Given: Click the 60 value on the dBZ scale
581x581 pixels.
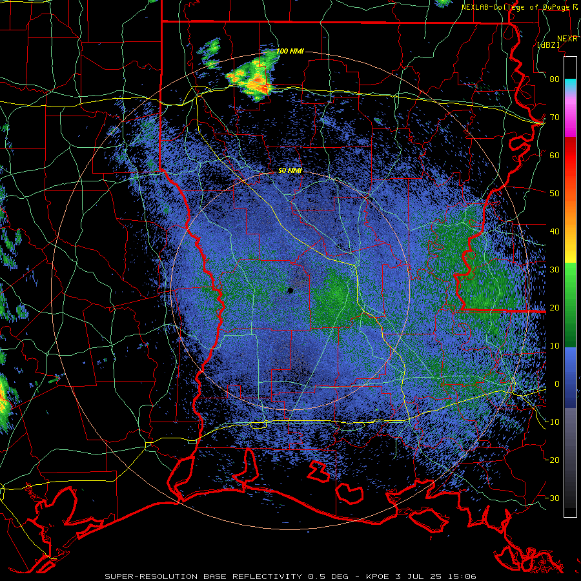Looking at the screenshot, I should click(x=555, y=155).
